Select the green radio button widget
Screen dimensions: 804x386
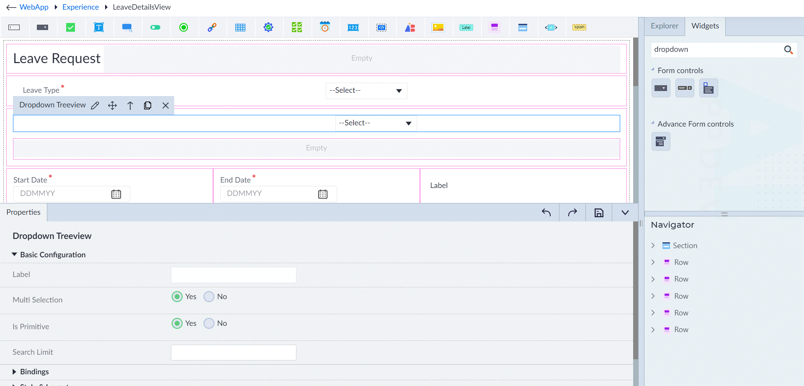coord(184,28)
